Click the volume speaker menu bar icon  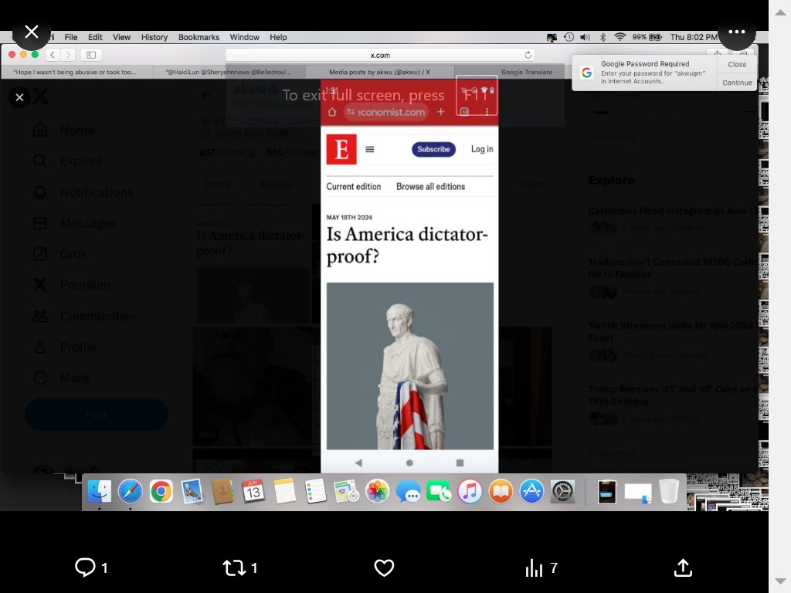(x=585, y=37)
